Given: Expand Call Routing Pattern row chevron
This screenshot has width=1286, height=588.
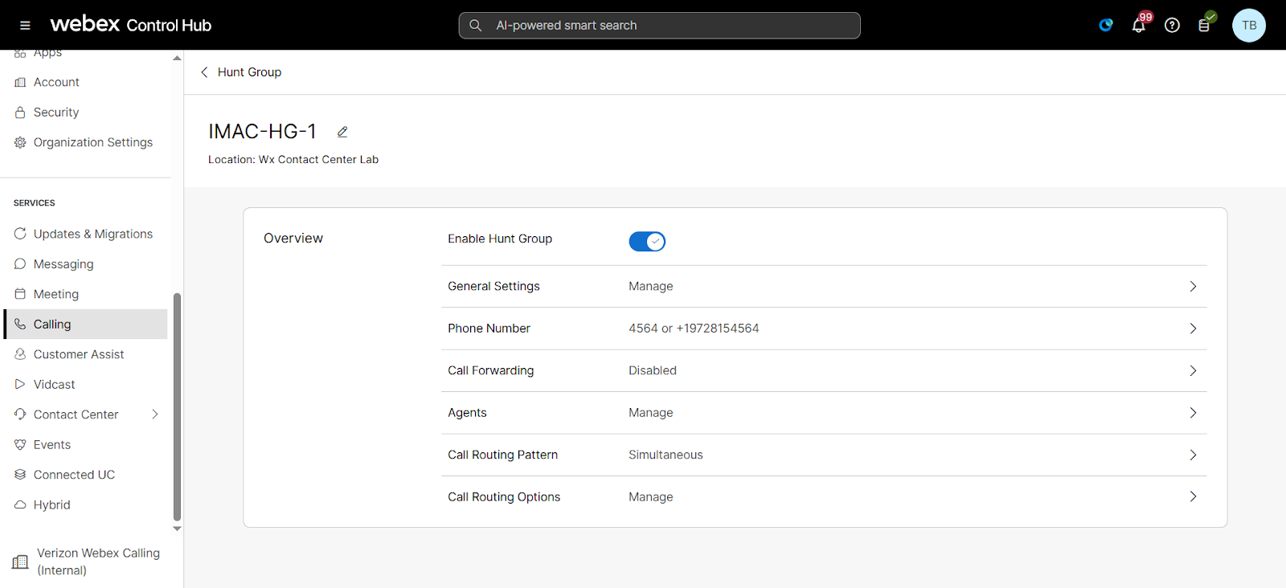Looking at the screenshot, I should point(1193,455).
